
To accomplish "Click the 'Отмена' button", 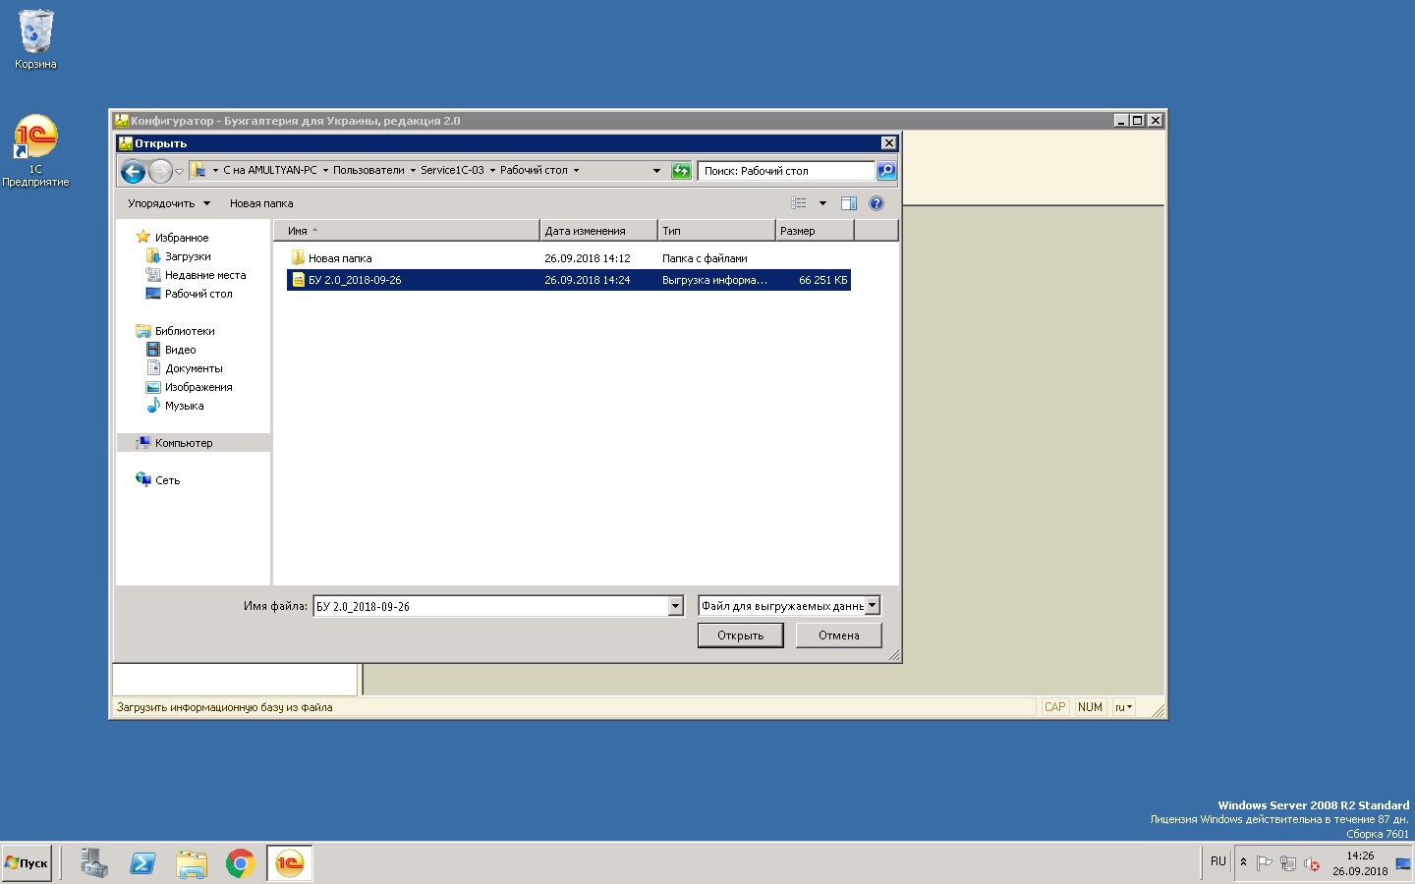I will 839,635.
